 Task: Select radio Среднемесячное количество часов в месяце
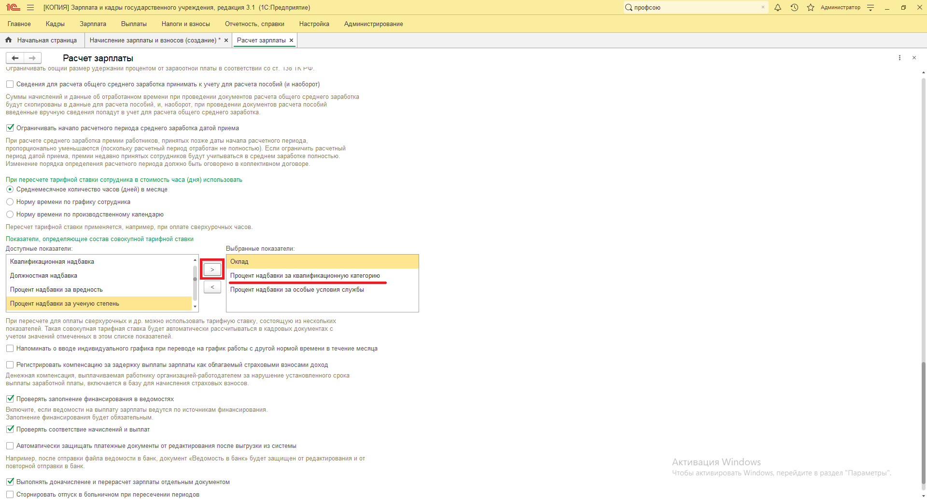click(10, 189)
